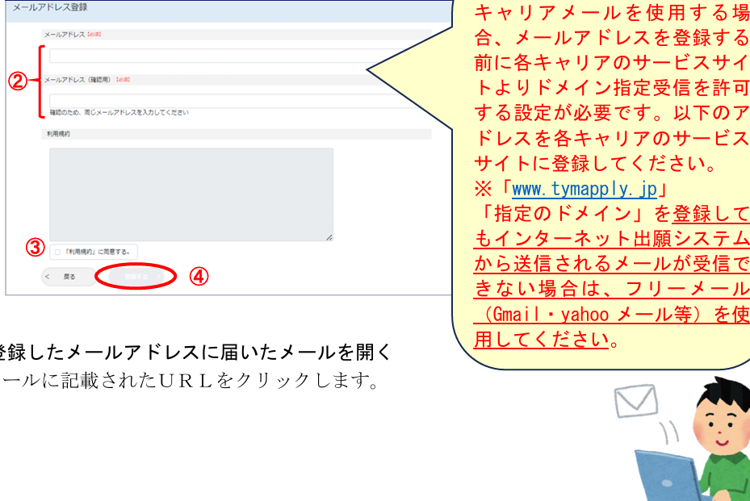This screenshot has width=750, height=501.
Task: Click the resize handle of the terms box
Action: [329, 236]
